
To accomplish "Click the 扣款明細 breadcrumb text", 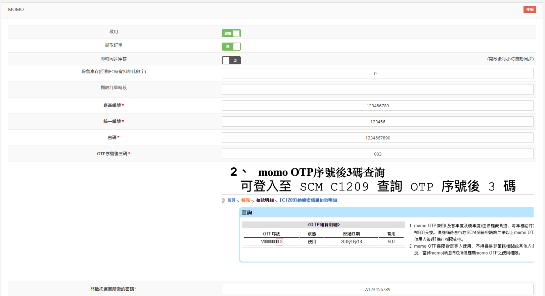I will coord(265,200).
